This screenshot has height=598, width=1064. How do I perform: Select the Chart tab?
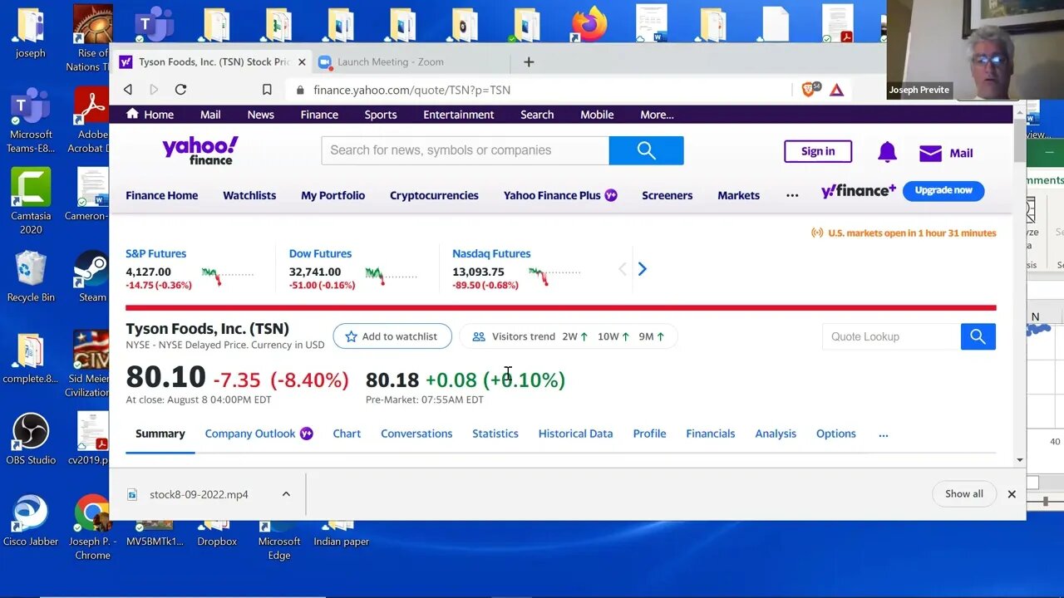(x=347, y=434)
